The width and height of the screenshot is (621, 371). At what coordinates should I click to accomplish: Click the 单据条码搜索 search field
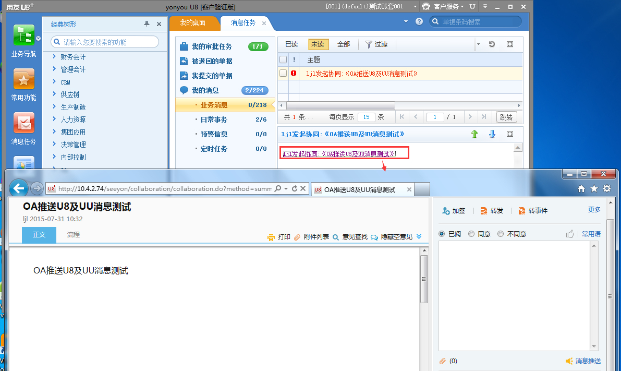pyautogui.click(x=475, y=22)
